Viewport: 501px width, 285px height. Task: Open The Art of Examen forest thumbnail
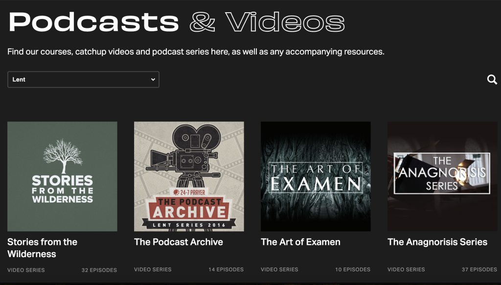[316, 176]
